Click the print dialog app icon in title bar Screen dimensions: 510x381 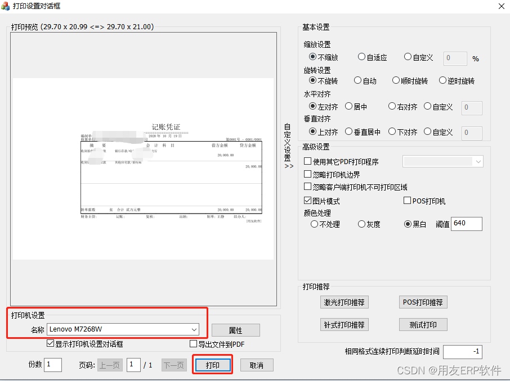click(5, 6)
